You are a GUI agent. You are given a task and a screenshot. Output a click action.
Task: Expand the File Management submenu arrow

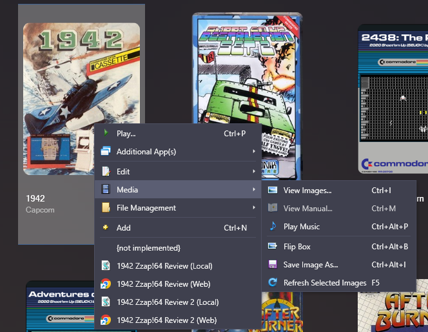pos(254,207)
